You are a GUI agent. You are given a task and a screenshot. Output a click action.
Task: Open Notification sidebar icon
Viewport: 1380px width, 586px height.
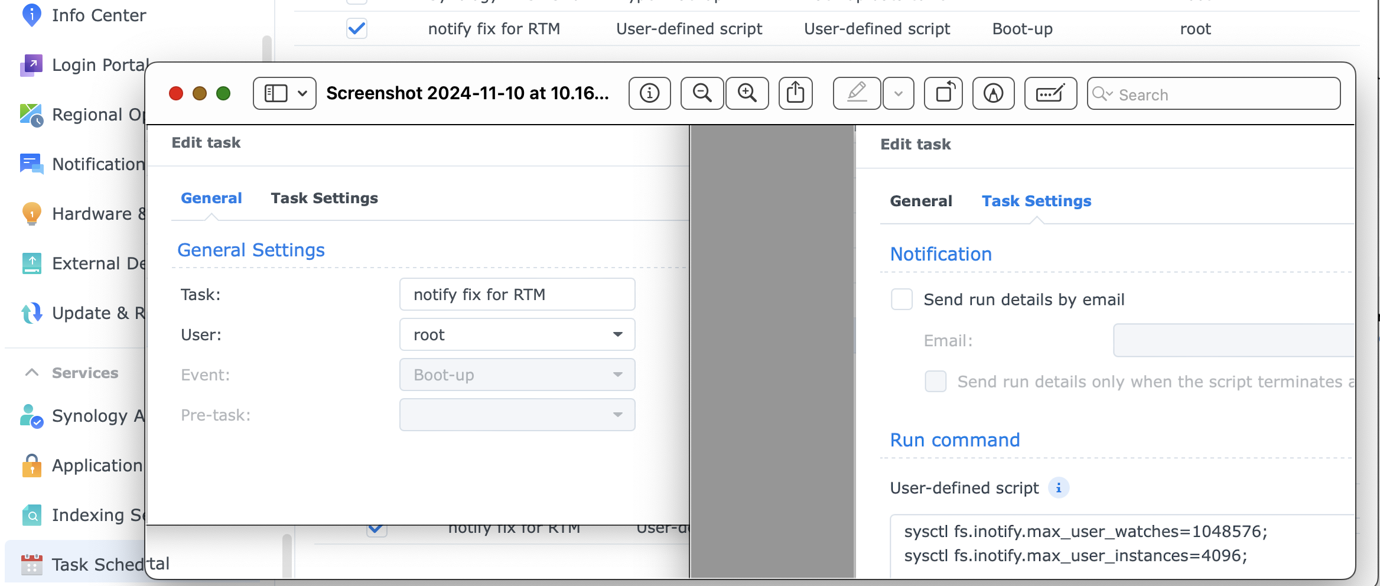[x=31, y=164]
